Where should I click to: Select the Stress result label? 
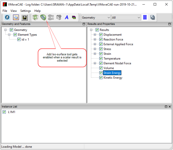107,49
